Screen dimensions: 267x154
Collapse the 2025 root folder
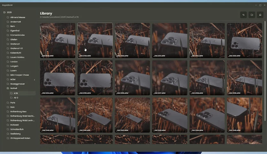click(4, 12)
